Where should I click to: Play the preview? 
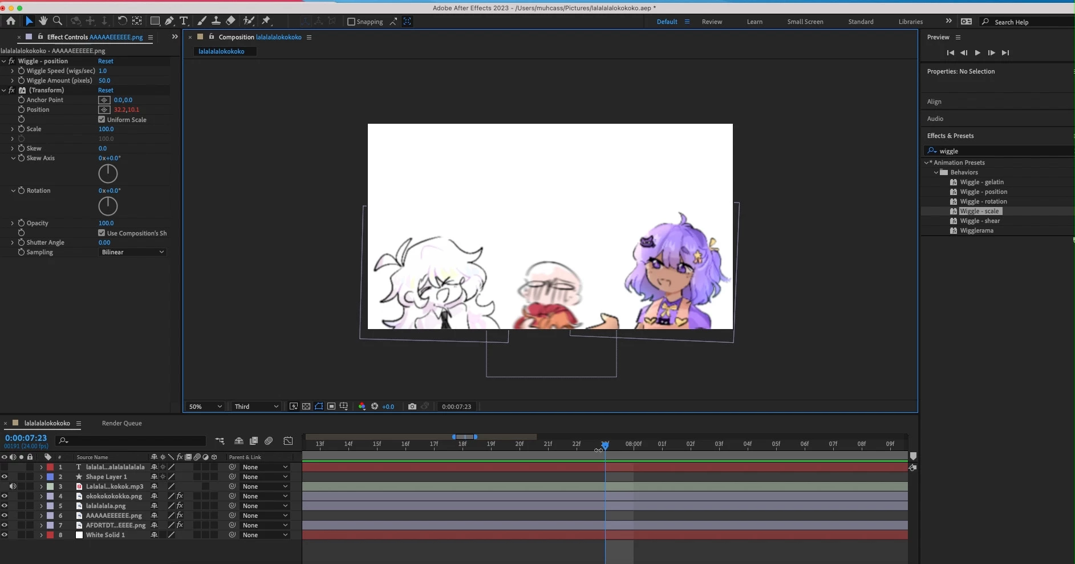(x=977, y=52)
